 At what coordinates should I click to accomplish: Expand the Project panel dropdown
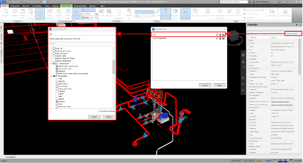pyautogui.click(x=17, y=21)
